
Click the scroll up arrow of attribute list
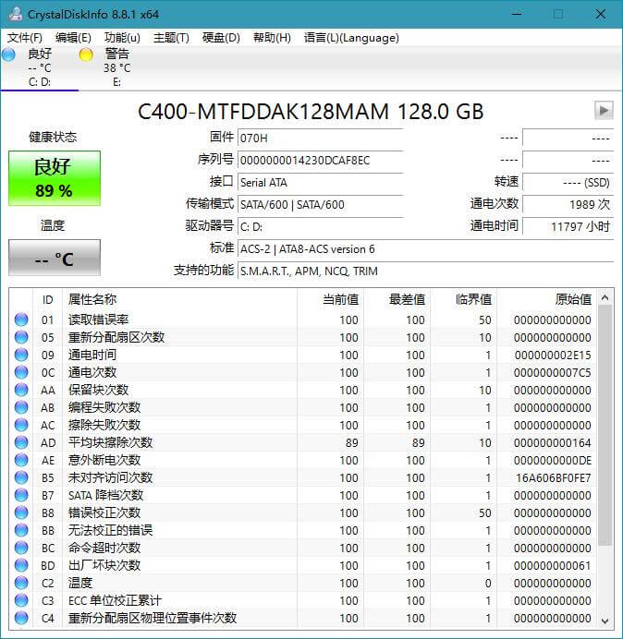[x=605, y=297]
